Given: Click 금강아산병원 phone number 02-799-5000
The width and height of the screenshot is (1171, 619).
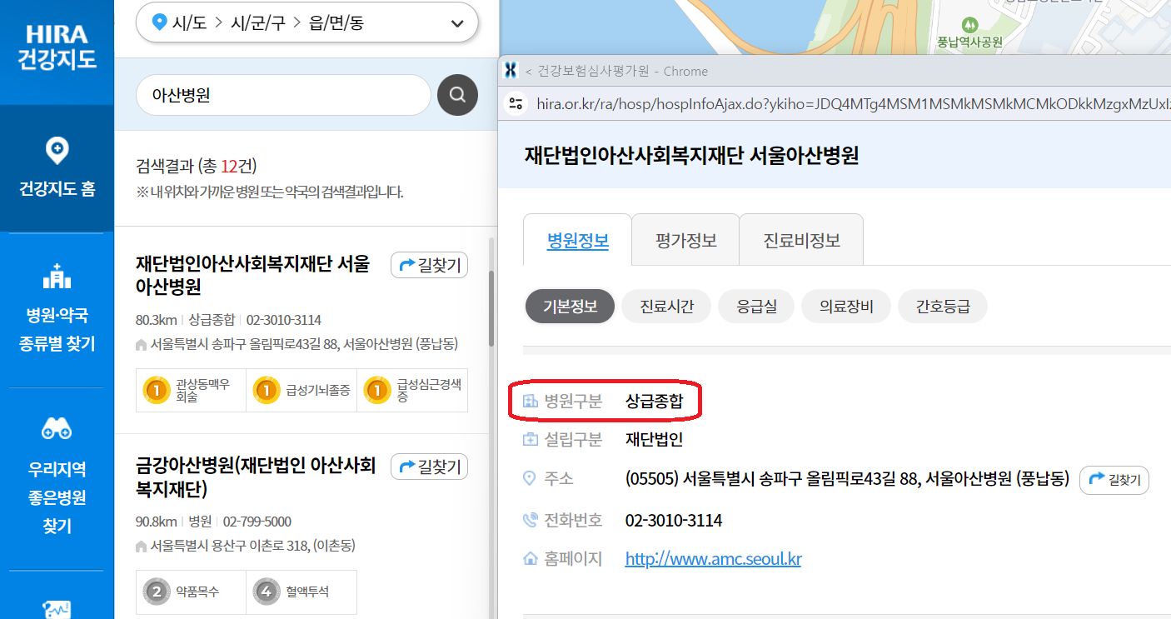Looking at the screenshot, I should (x=257, y=522).
